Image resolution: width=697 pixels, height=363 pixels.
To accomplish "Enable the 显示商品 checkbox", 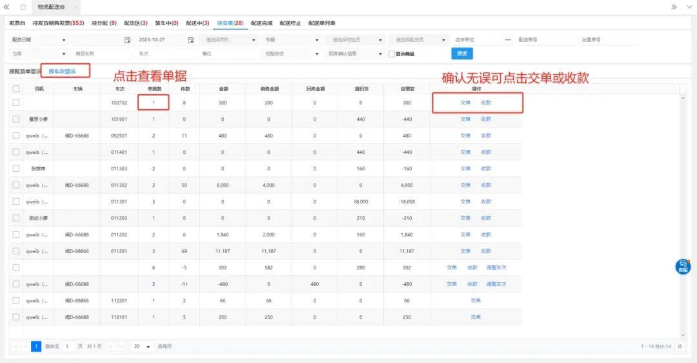I will pyautogui.click(x=391, y=54).
